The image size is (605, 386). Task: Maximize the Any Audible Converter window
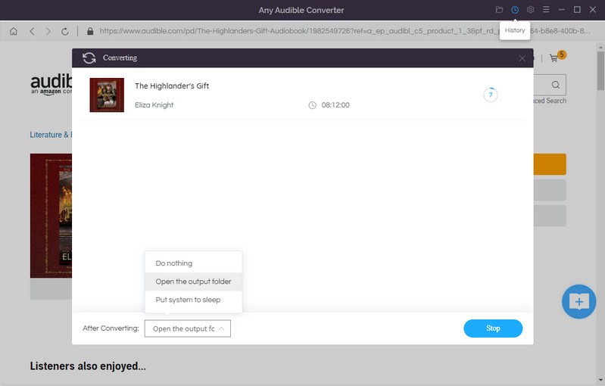tap(577, 10)
